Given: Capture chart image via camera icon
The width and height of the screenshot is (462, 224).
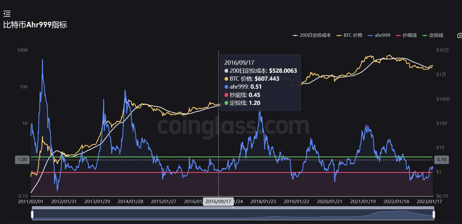Looking at the screenshot, I should point(459,35).
